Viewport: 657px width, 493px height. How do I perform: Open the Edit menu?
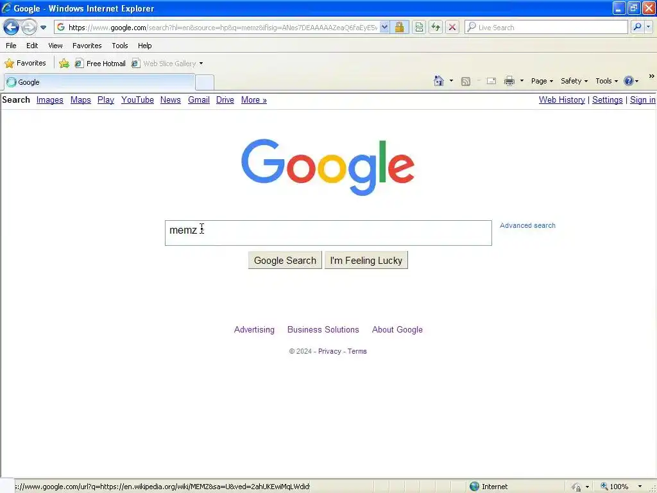(x=32, y=46)
